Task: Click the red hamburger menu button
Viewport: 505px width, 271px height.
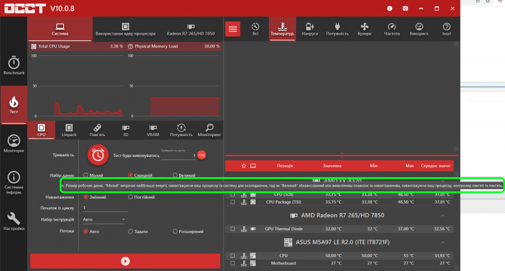Action: coord(234,29)
